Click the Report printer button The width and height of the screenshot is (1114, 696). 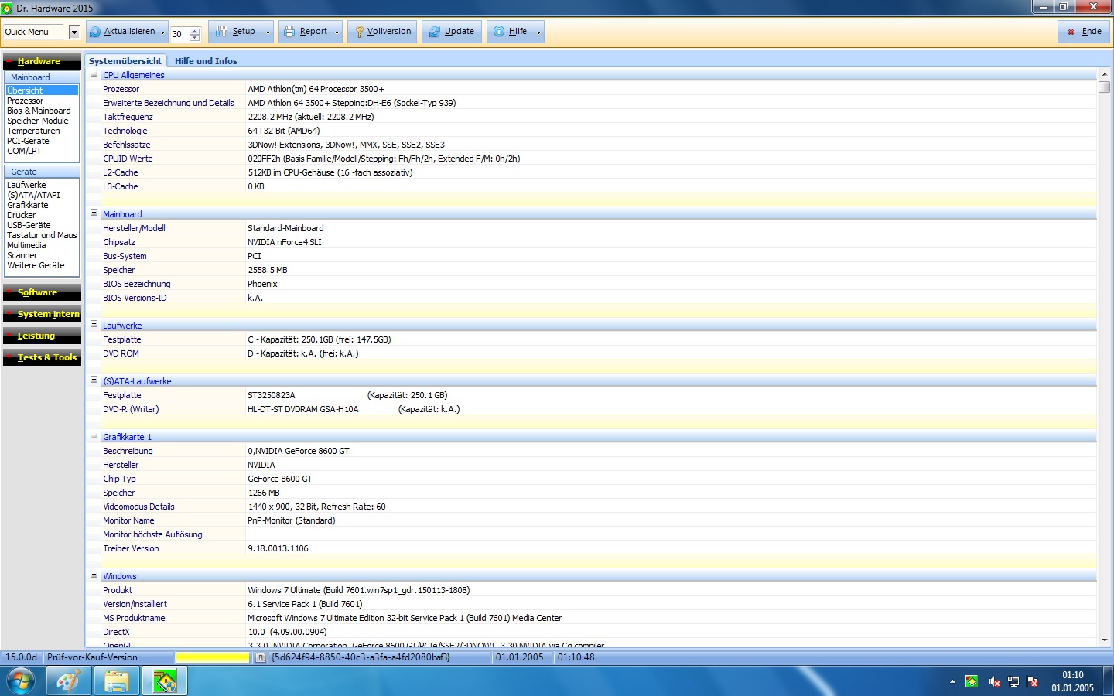point(306,32)
